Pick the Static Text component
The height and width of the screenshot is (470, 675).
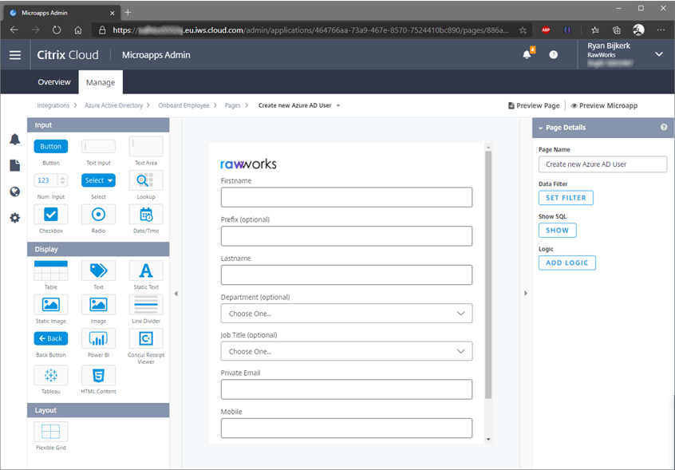pyautogui.click(x=146, y=271)
